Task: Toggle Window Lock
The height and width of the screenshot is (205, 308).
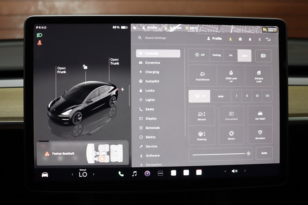Action: pos(259,76)
